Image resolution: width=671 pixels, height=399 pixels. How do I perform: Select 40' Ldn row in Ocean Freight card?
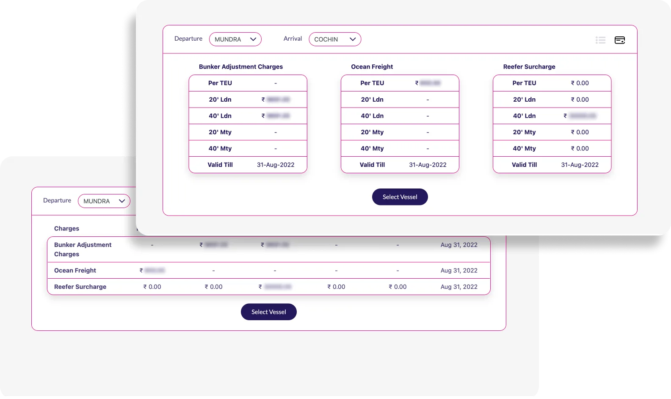tap(400, 116)
